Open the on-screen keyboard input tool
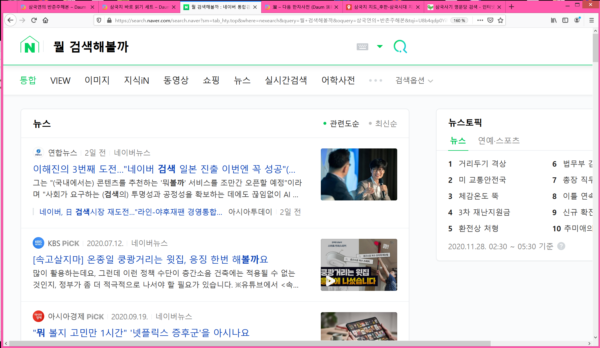 362,46
